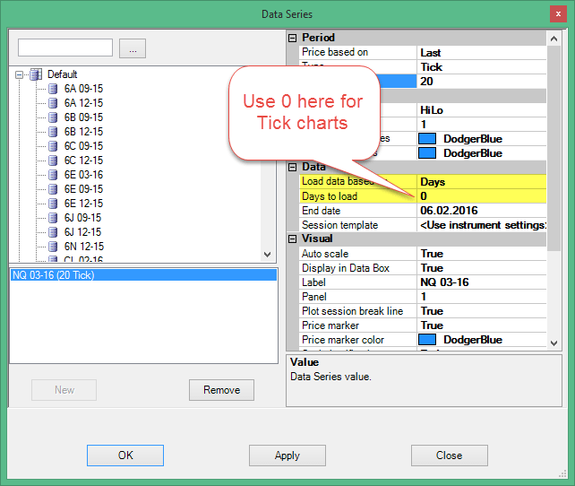Edit the period value 20
This screenshot has width=575, height=486.
coord(482,81)
